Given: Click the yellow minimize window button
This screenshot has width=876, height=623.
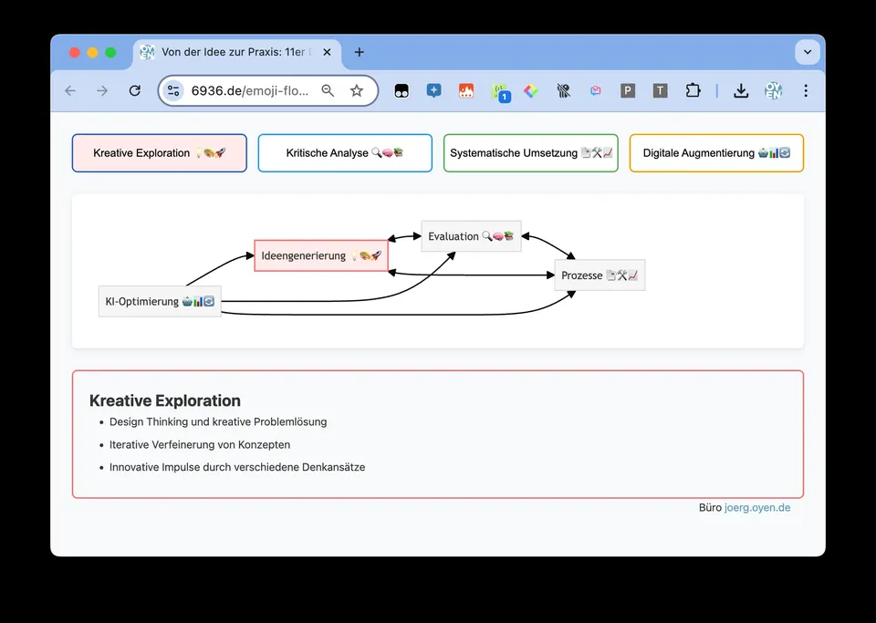Looking at the screenshot, I should (x=93, y=53).
